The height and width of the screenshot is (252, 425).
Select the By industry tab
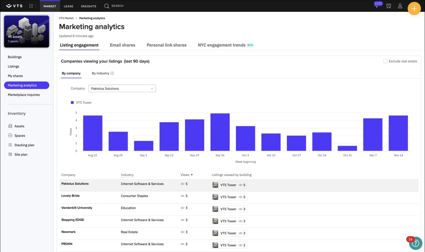coord(101,73)
